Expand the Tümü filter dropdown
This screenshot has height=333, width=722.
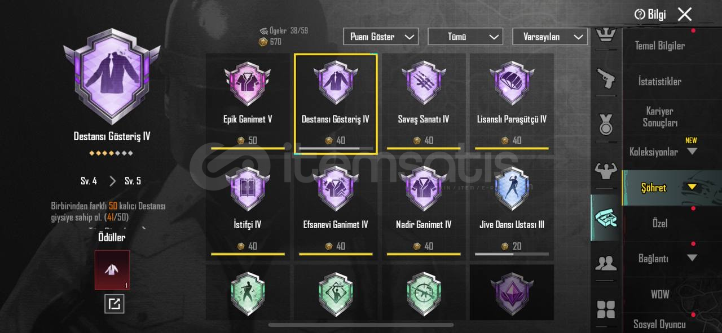(465, 37)
